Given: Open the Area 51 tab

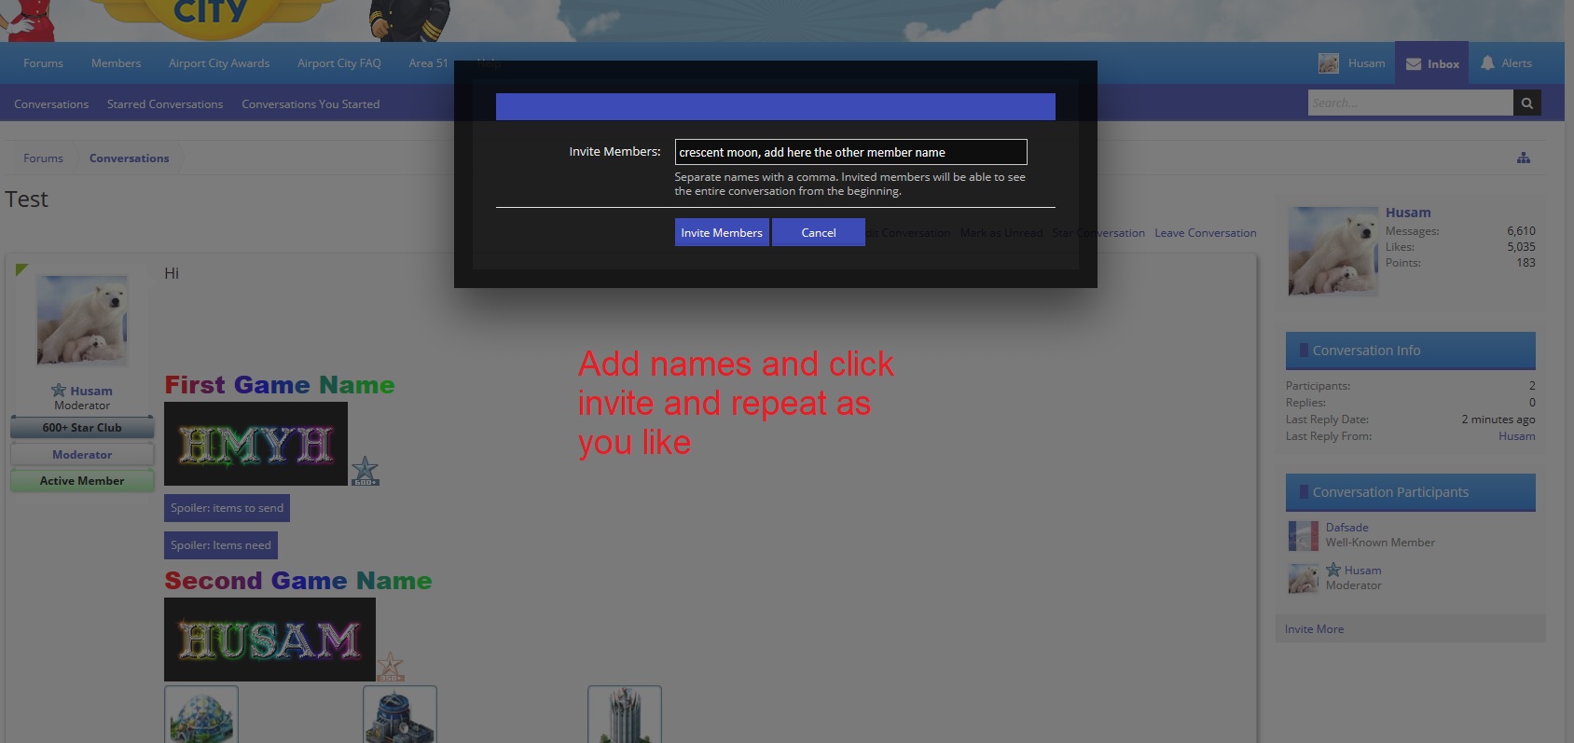Looking at the screenshot, I should (428, 63).
